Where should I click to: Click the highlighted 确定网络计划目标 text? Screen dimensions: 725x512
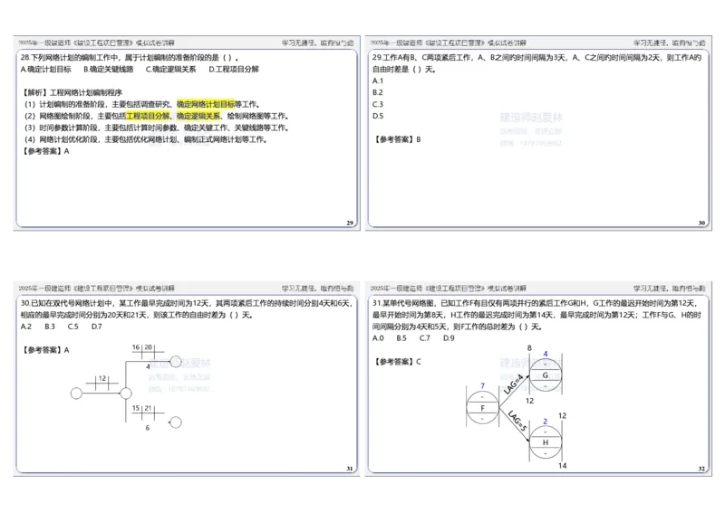pyautogui.click(x=206, y=104)
